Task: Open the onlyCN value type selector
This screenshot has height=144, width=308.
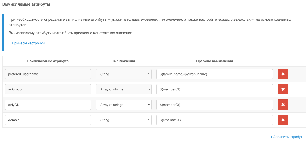Action: tap(123, 105)
